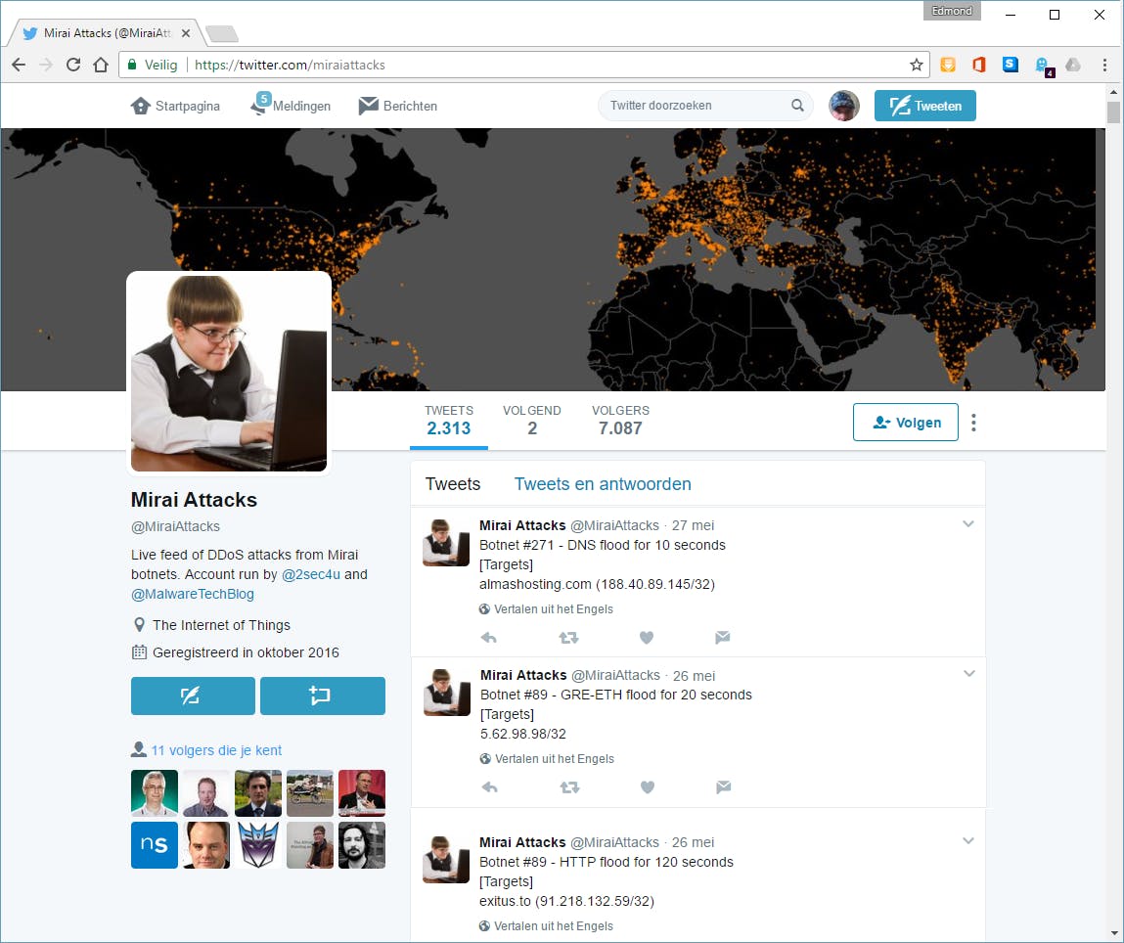The image size is (1124, 943).
Task: Click the Volgen follow button
Action: tap(906, 422)
